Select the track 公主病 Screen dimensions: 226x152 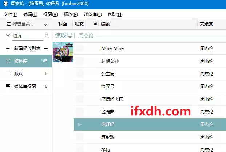pos(150,74)
